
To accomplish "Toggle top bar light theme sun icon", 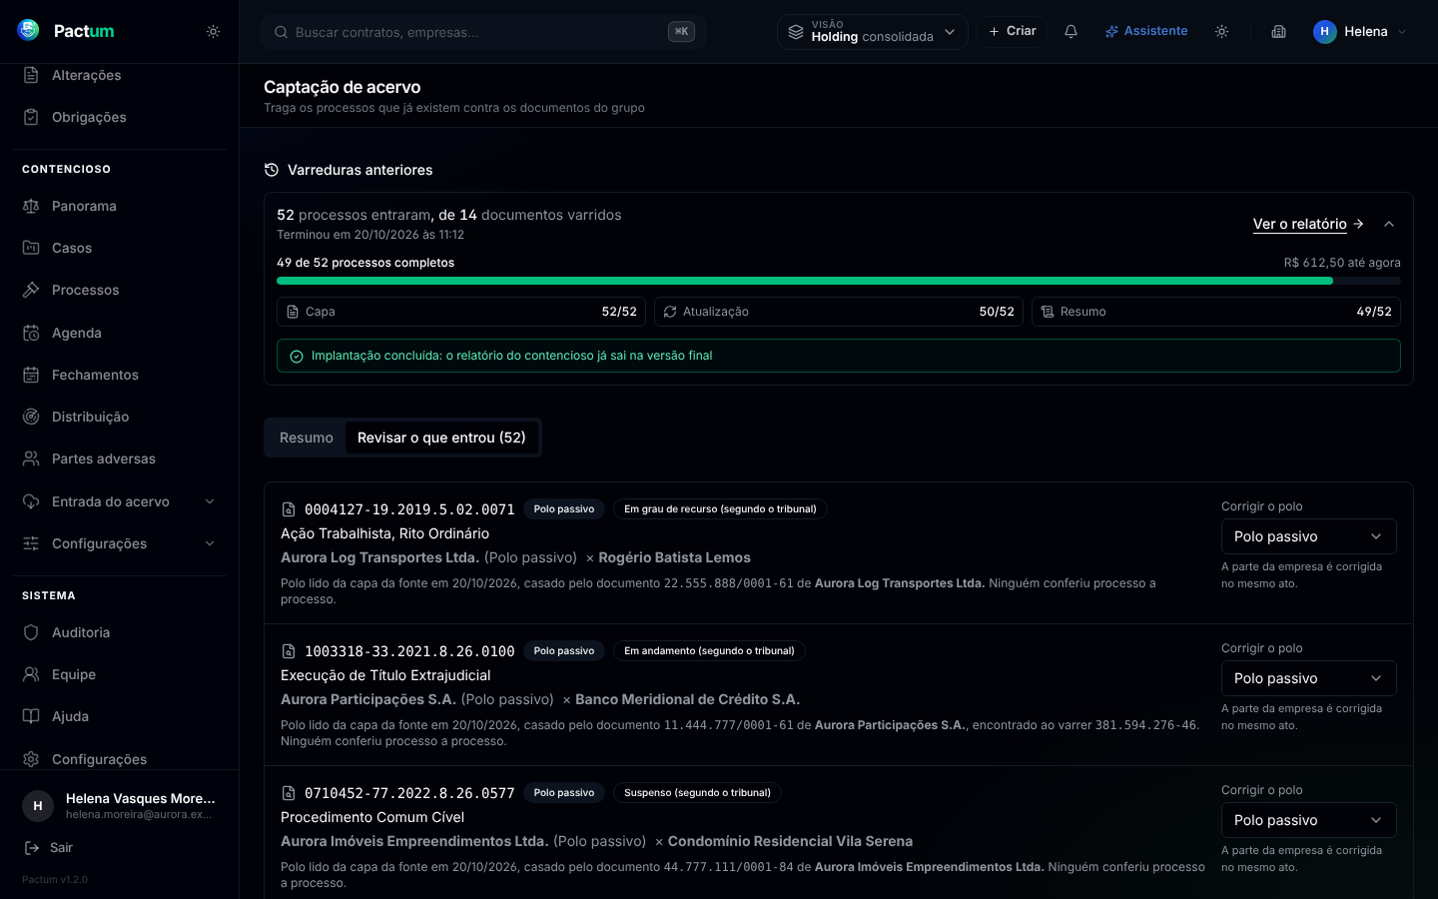I will [x=1221, y=32].
